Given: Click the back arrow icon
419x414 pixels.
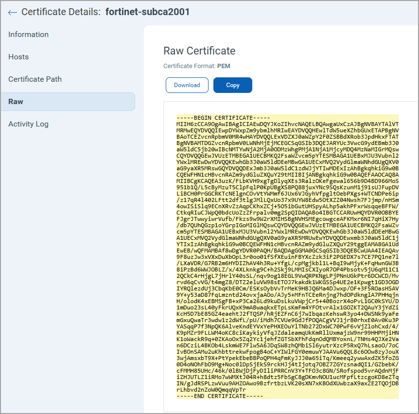Looking at the screenshot, I should point(13,12).
